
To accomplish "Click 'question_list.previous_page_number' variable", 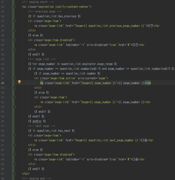I will (114, 26).
